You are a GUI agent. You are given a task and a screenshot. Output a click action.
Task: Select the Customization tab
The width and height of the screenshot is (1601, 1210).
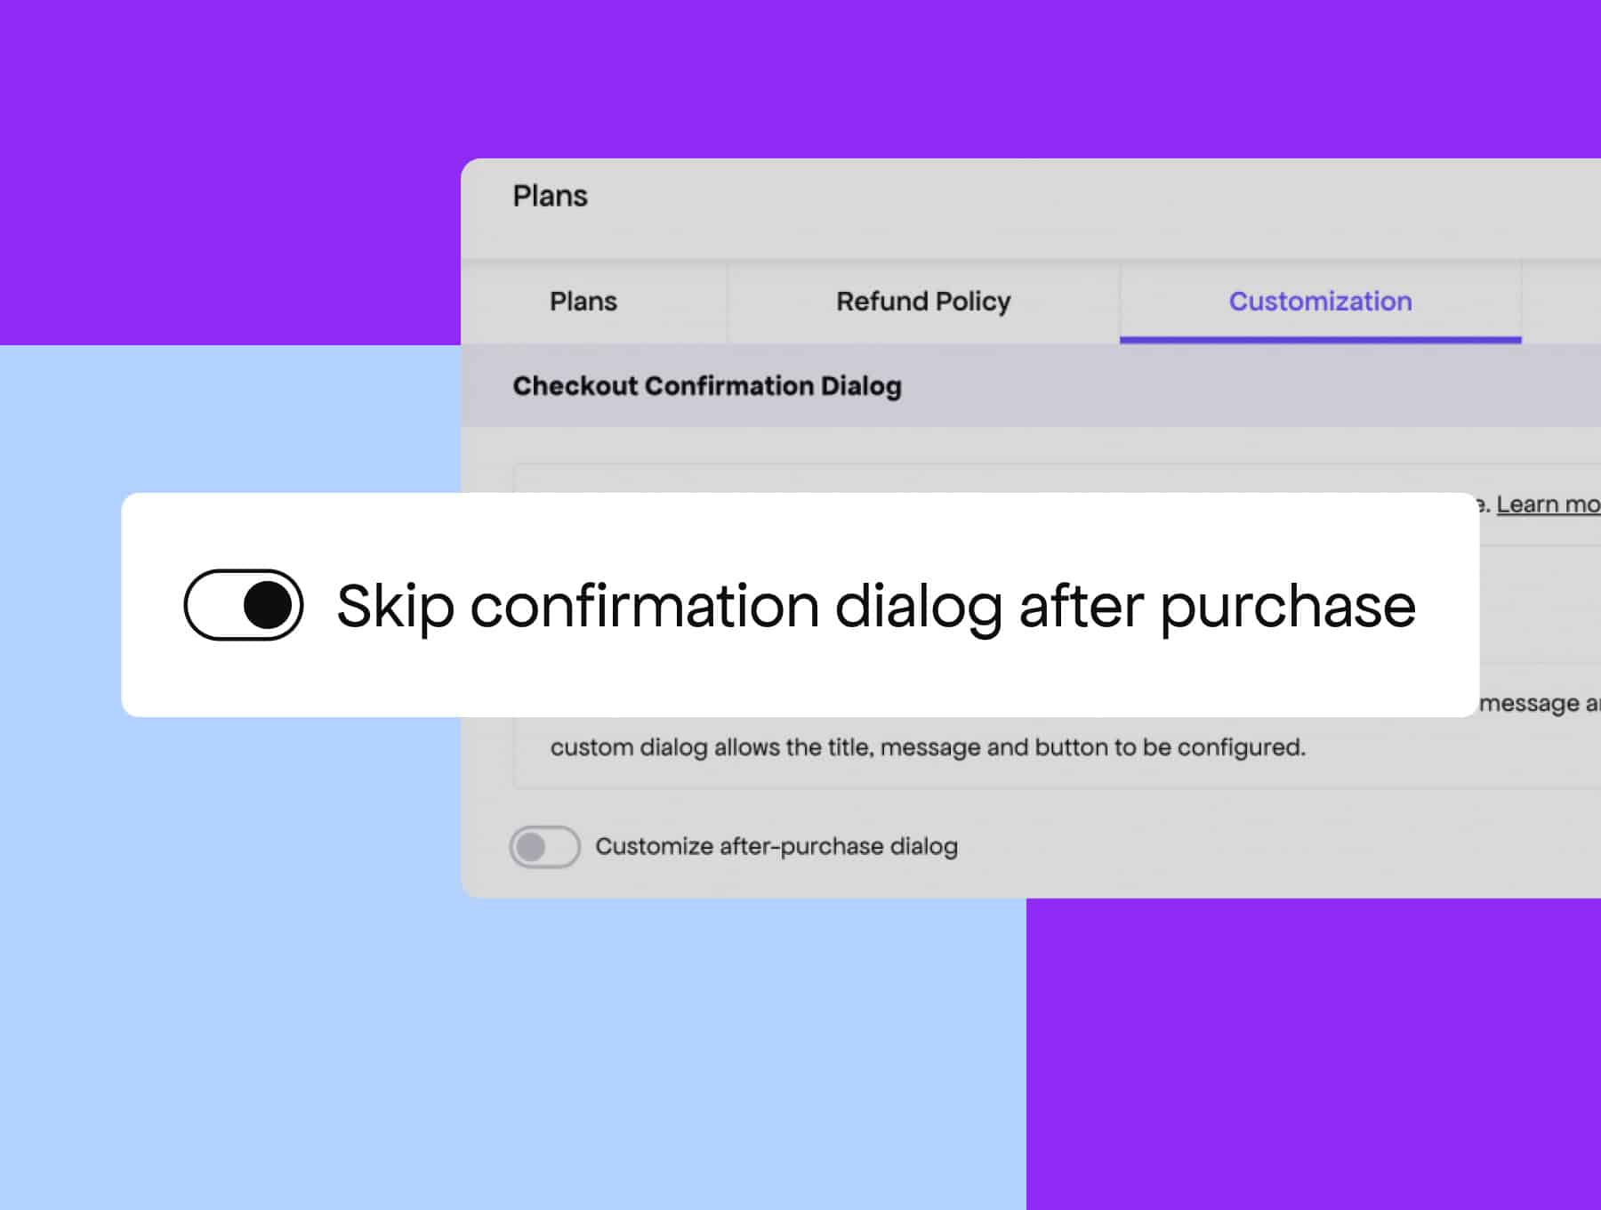pos(1319,302)
